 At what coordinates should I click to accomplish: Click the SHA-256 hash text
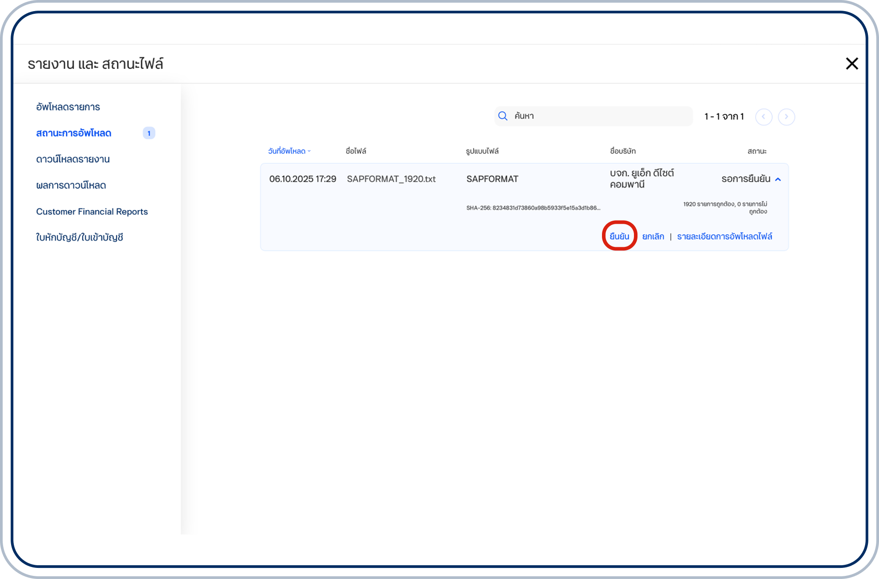point(533,208)
